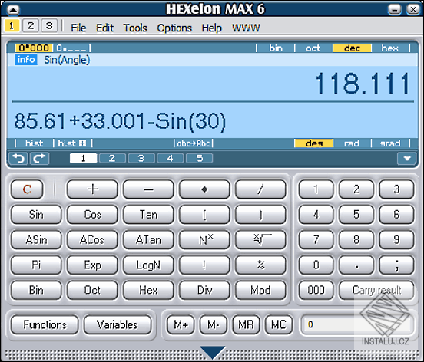424x362 pixels.
Task: Click the undo arrow button
Action: tap(18, 159)
